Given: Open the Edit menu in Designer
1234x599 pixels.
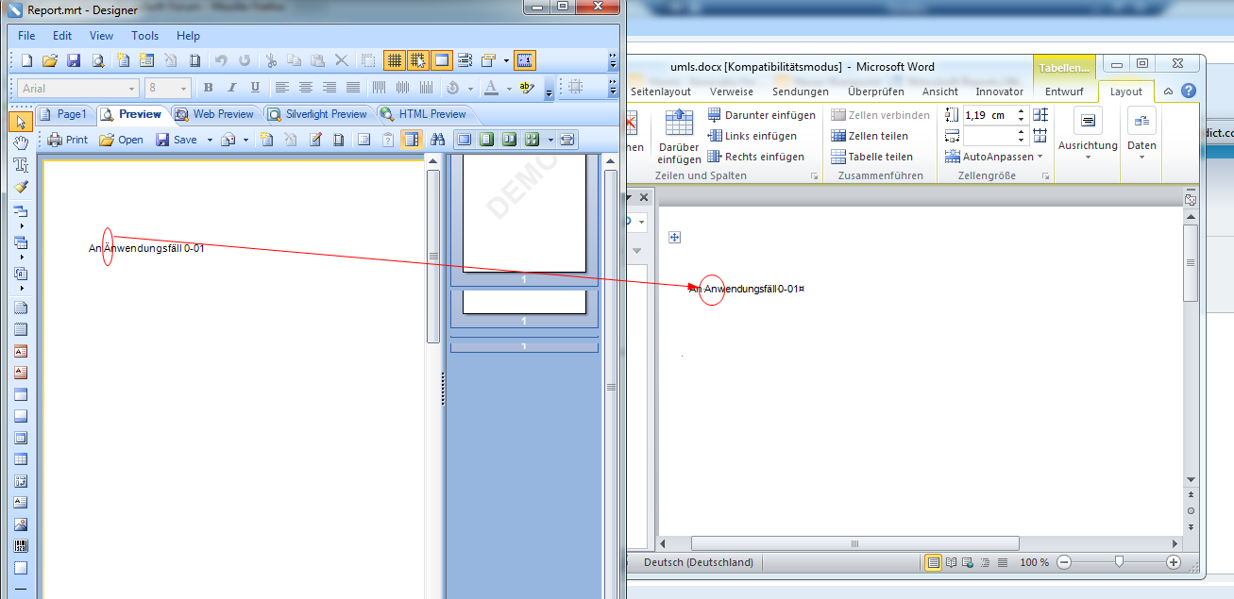Looking at the screenshot, I should pos(62,36).
